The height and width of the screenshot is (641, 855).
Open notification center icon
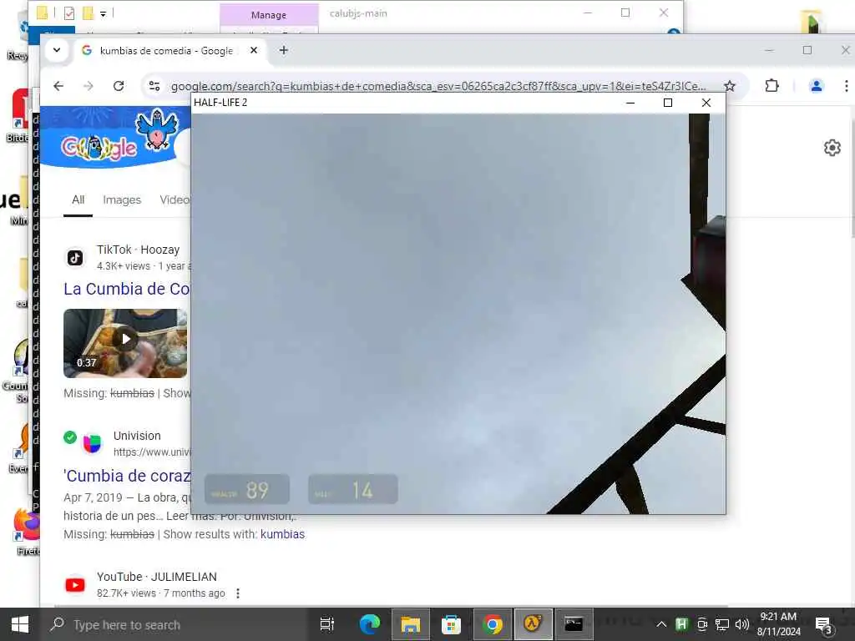coord(823,625)
